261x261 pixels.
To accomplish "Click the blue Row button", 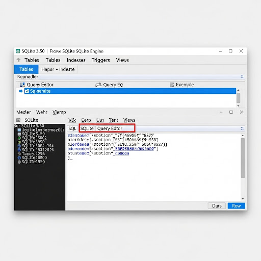I will [237, 206].
